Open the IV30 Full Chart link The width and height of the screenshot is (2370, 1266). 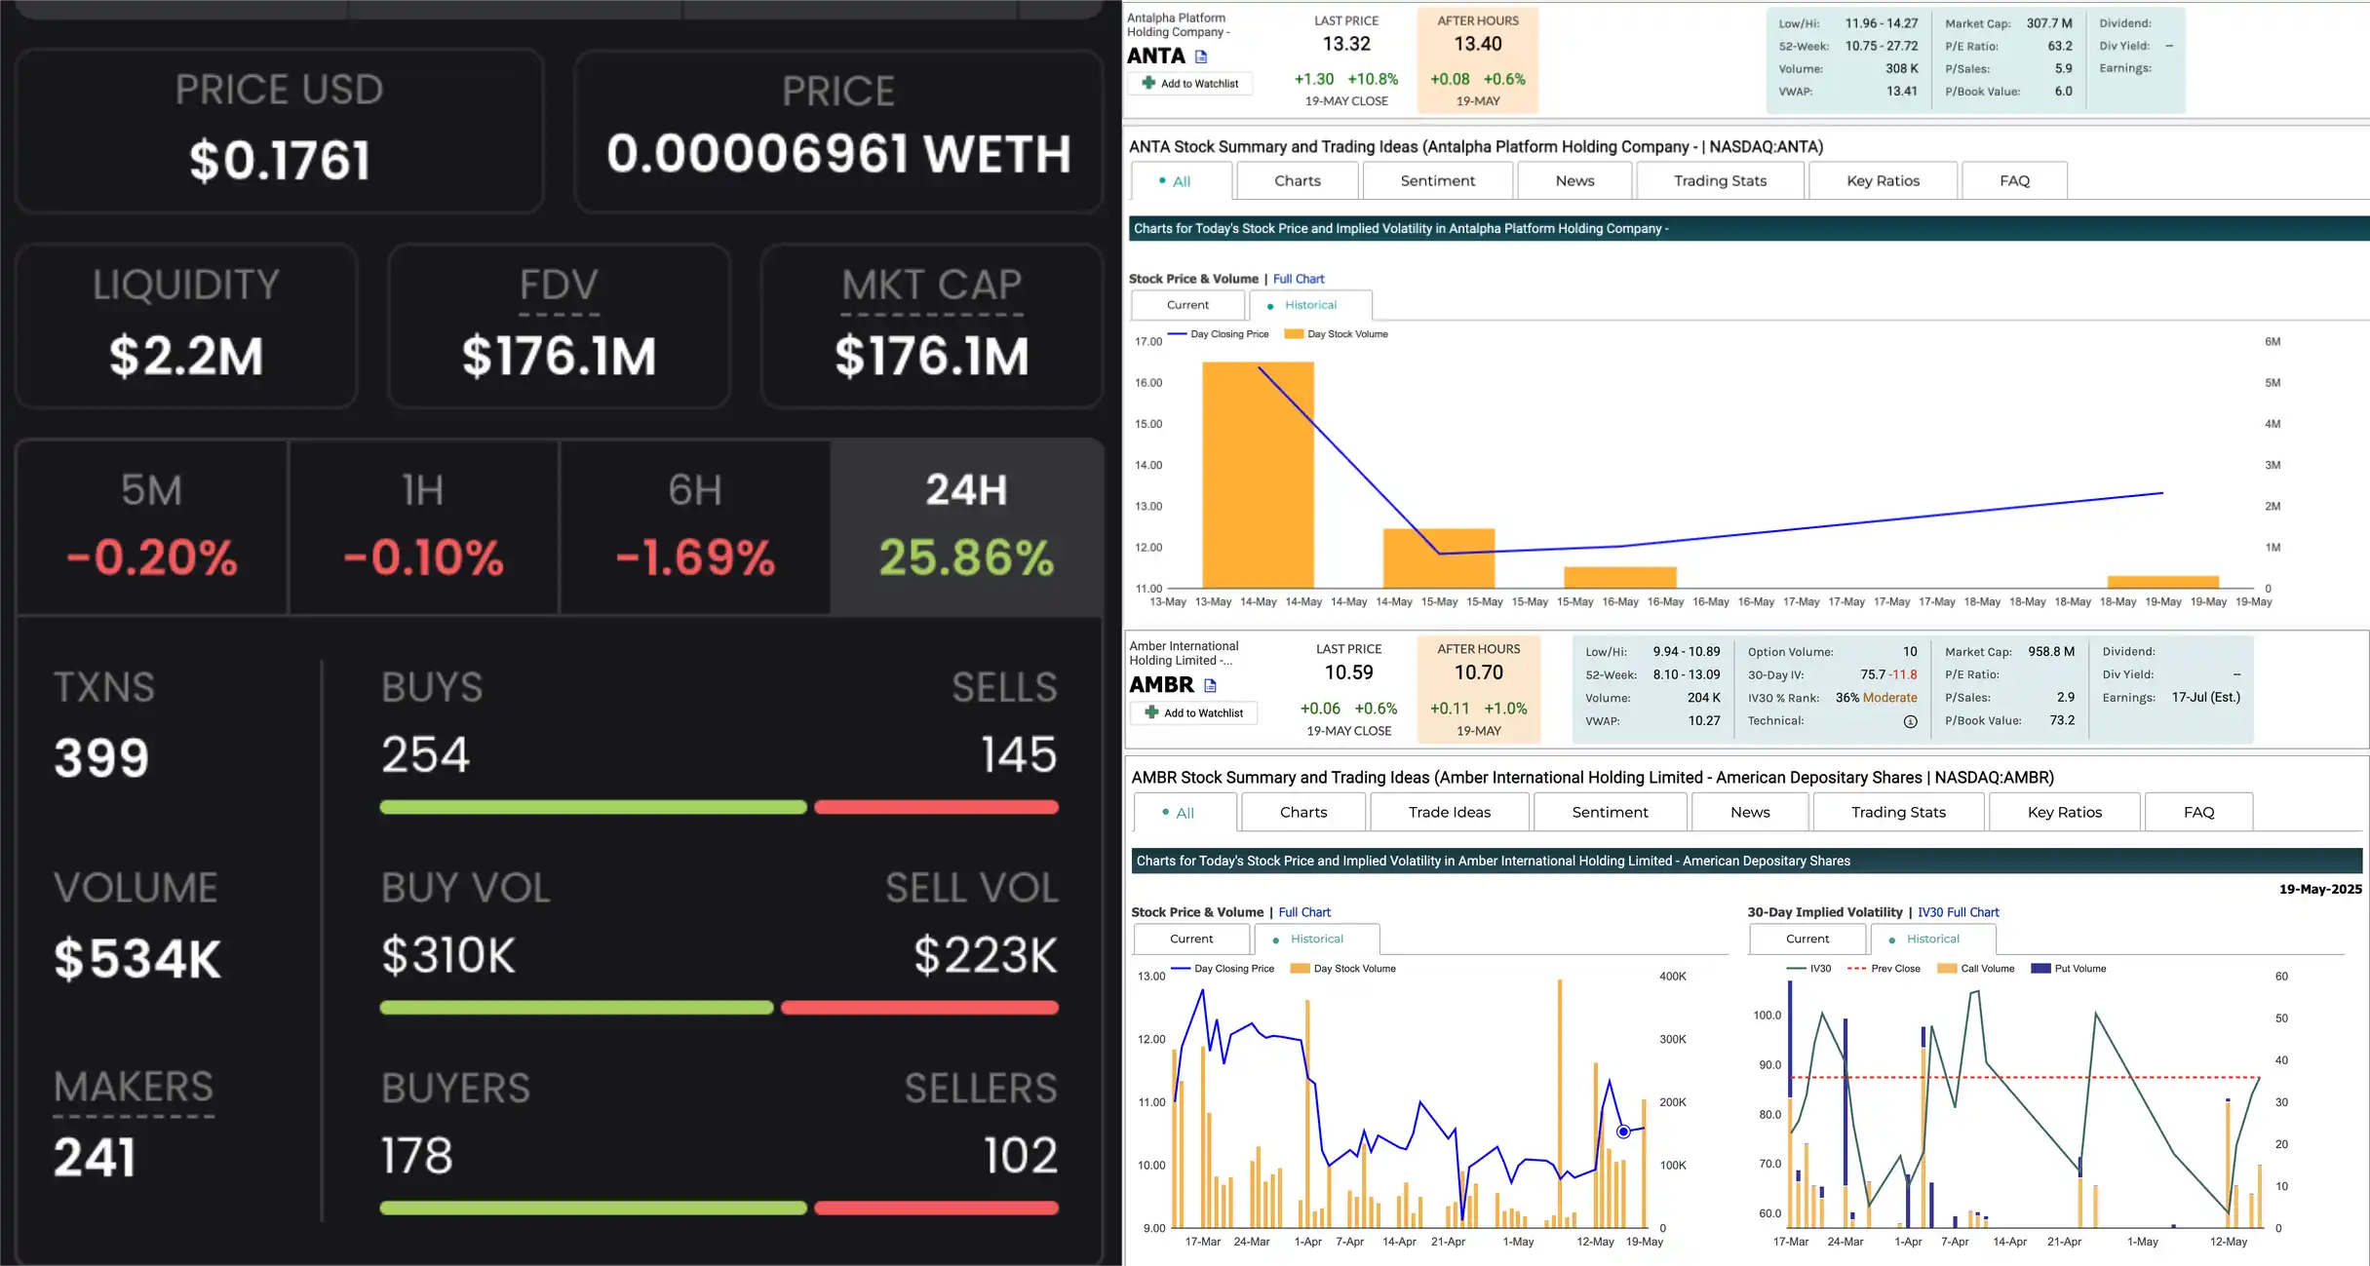tap(1958, 912)
